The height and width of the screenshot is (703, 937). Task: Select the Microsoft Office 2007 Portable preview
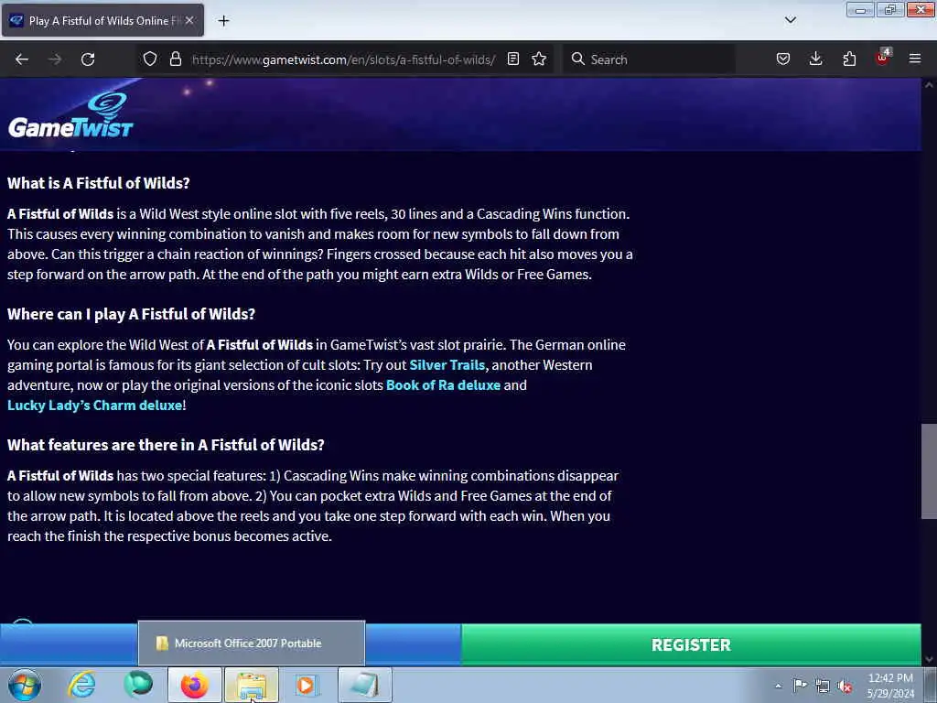point(252,644)
